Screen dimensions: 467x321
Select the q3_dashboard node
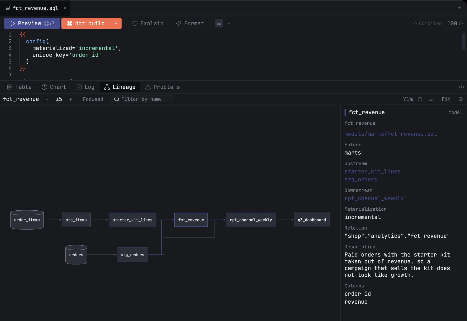[x=312, y=220]
